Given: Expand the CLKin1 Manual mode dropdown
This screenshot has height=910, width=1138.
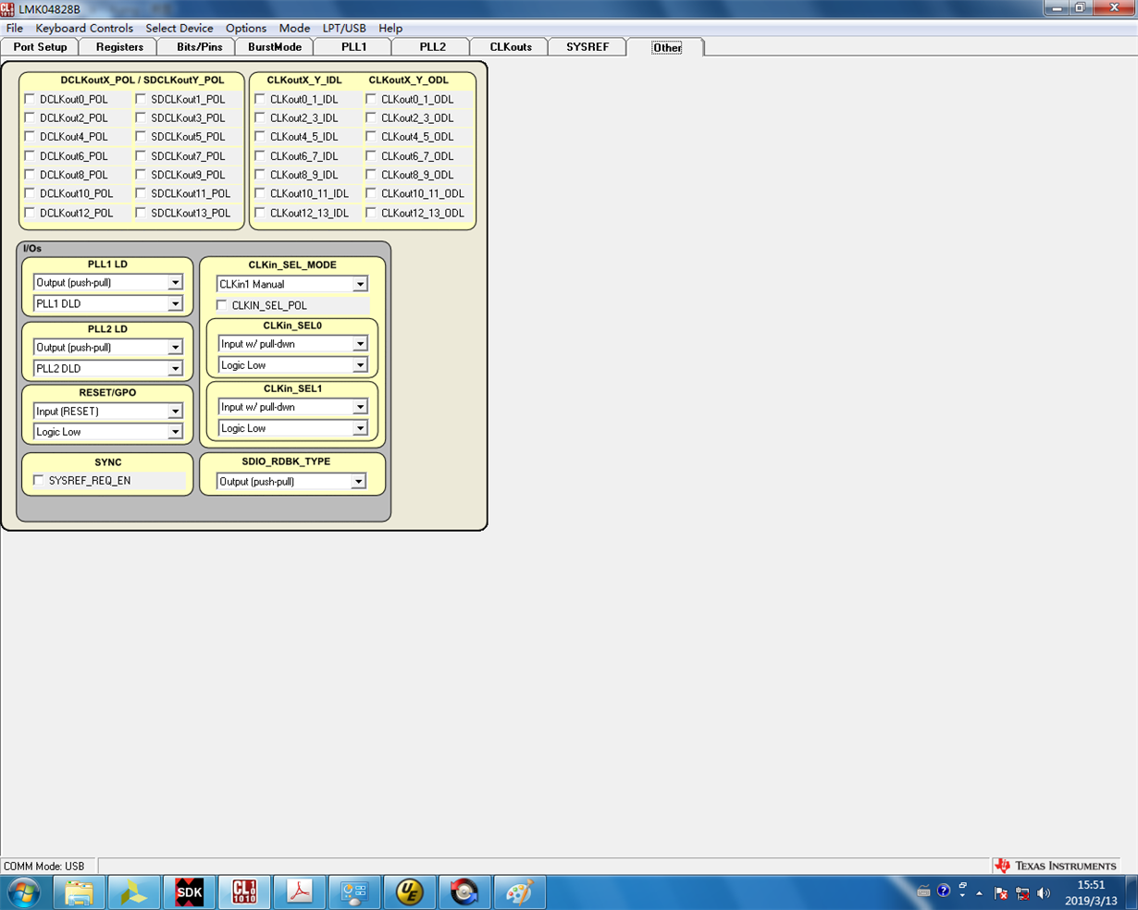Looking at the screenshot, I should [292, 284].
